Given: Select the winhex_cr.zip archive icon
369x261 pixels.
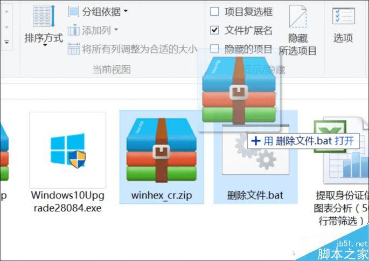Looking at the screenshot, I should pos(162,150).
